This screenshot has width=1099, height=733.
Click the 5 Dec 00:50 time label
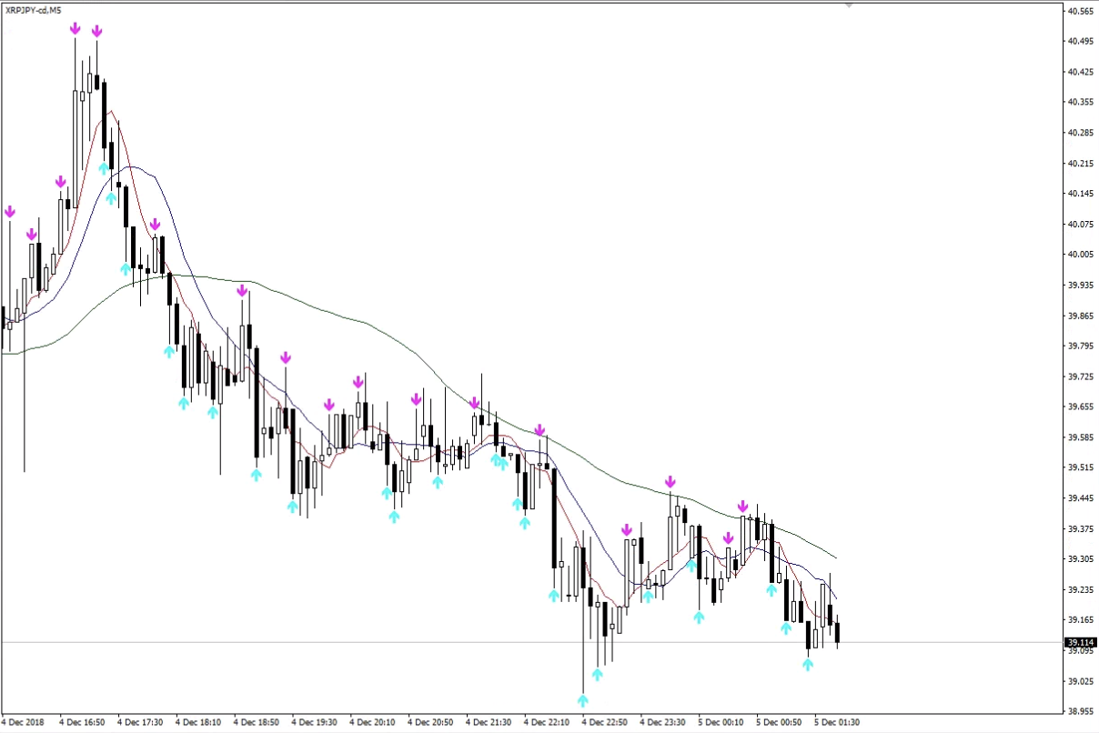pyautogui.click(x=779, y=723)
